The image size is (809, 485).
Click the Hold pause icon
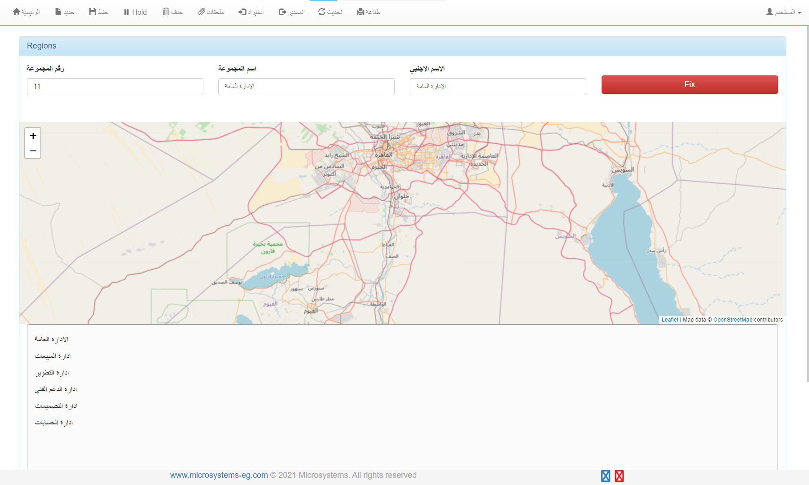point(127,12)
